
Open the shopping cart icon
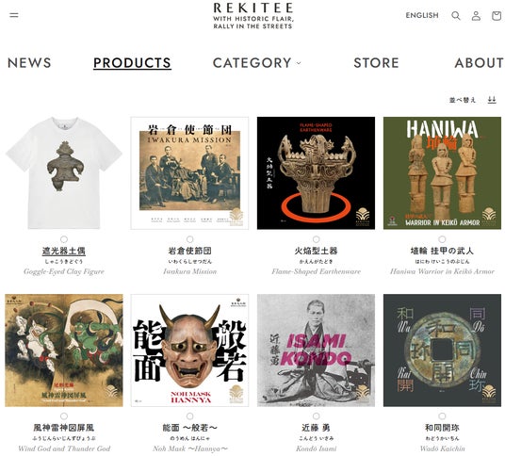tap(497, 15)
